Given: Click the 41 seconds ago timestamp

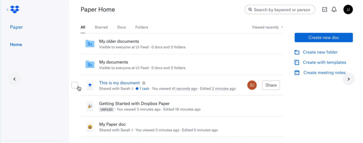Looking at the screenshot, I should (x=184, y=89).
